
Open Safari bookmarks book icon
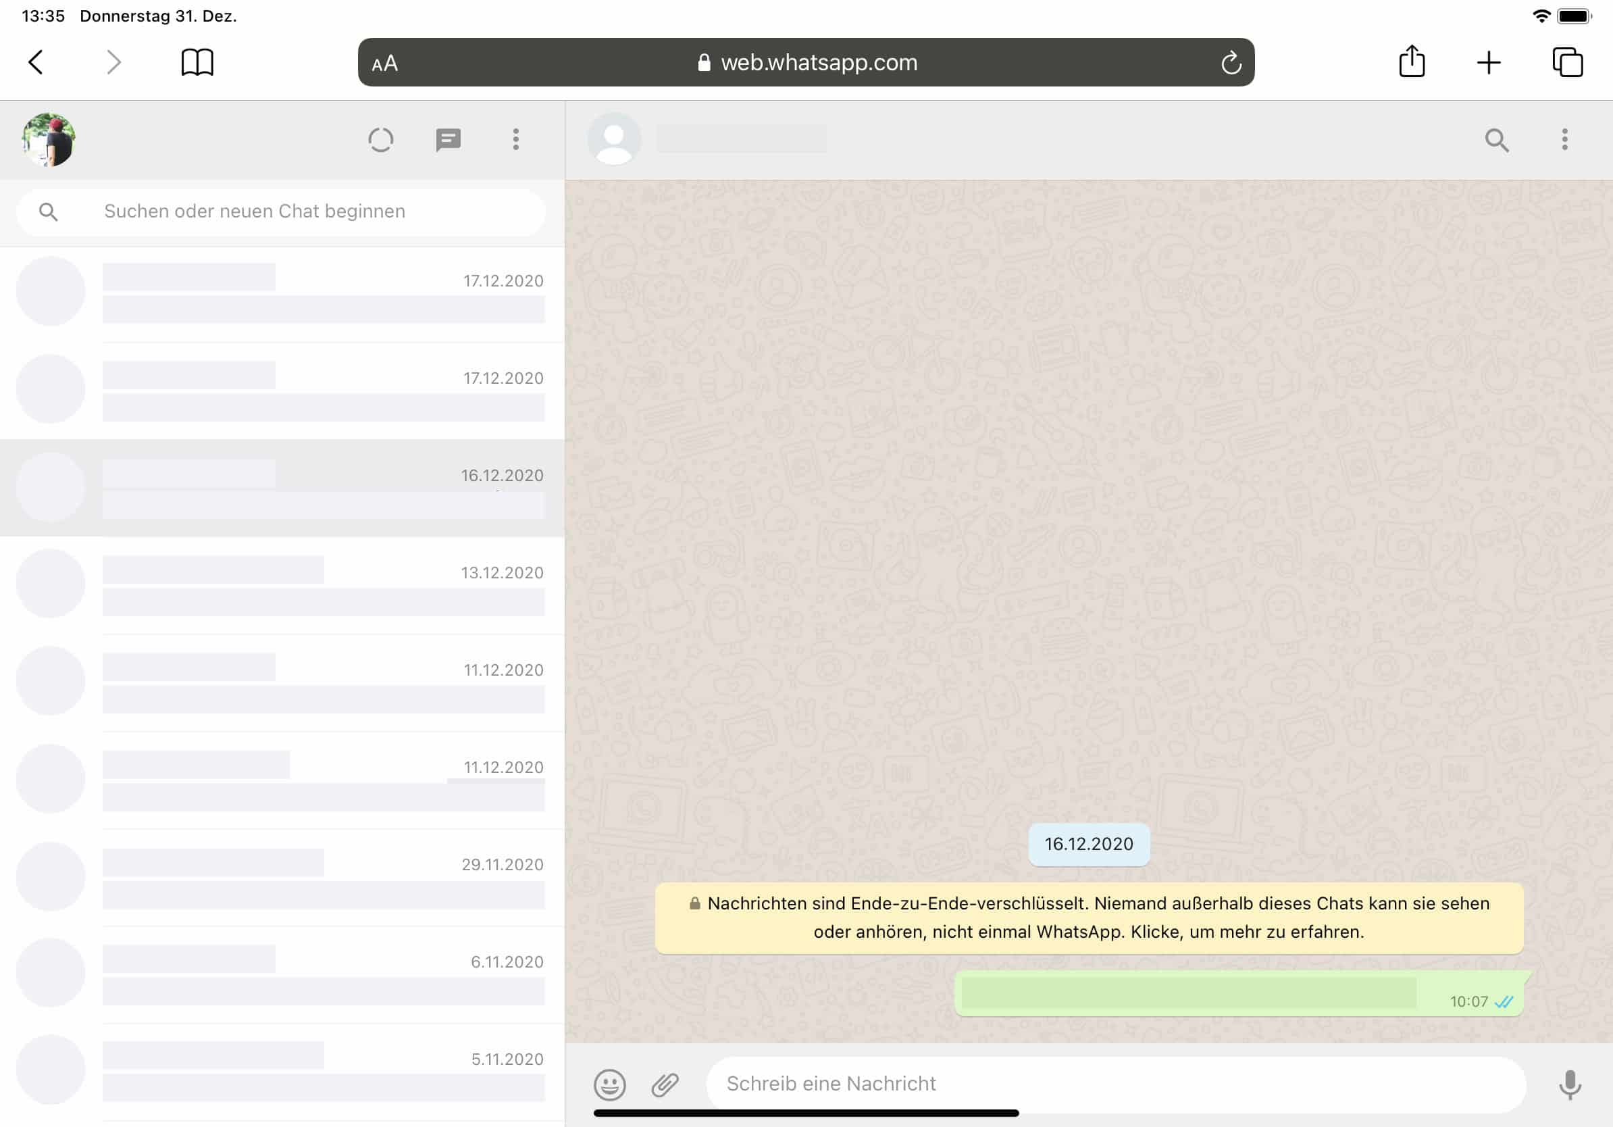(197, 63)
